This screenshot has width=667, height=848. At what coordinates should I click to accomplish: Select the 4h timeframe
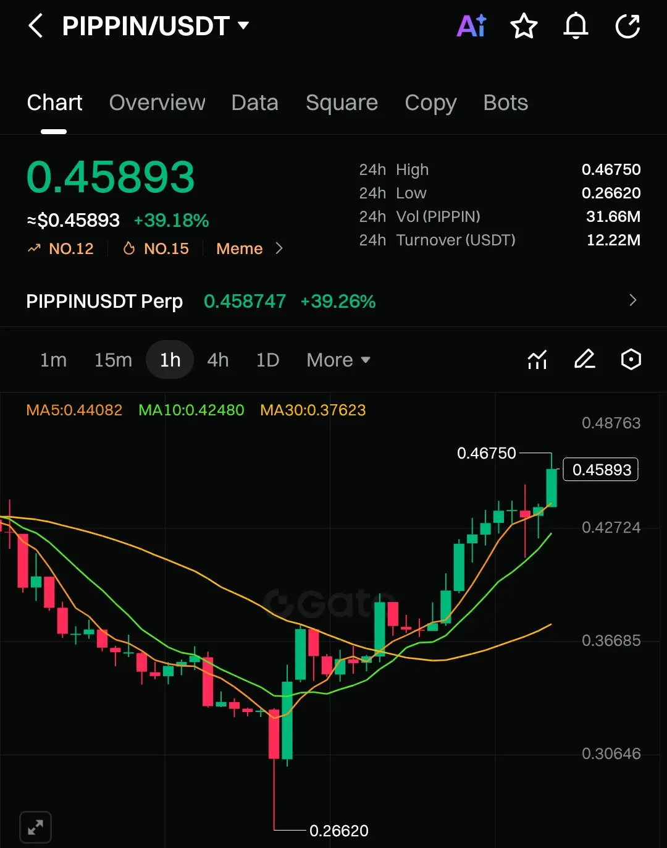pos(217,360)
